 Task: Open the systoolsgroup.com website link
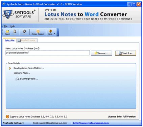click(91, 123)
